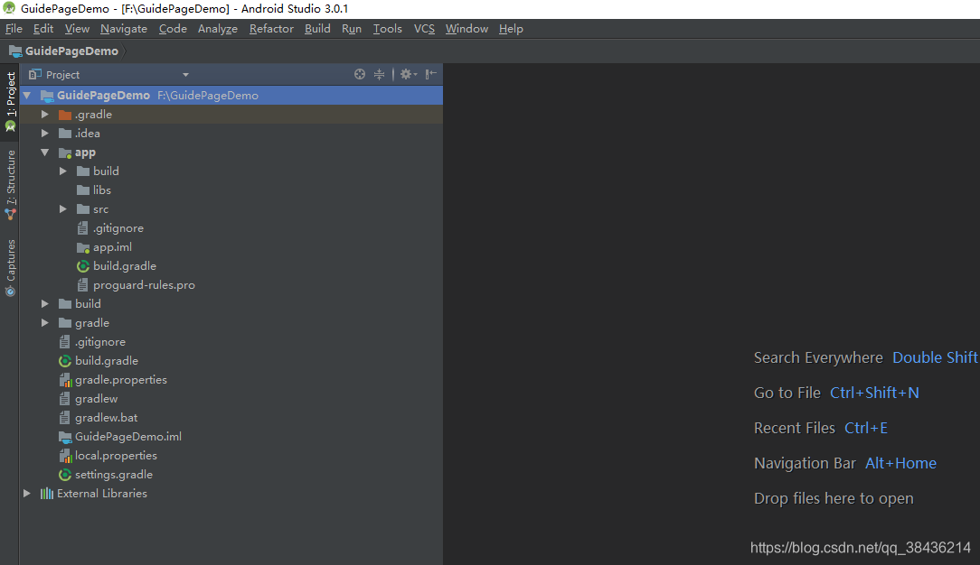980x565 pixels.
Task: Select proguard-rules.pro file
Action: coord(144,285)
